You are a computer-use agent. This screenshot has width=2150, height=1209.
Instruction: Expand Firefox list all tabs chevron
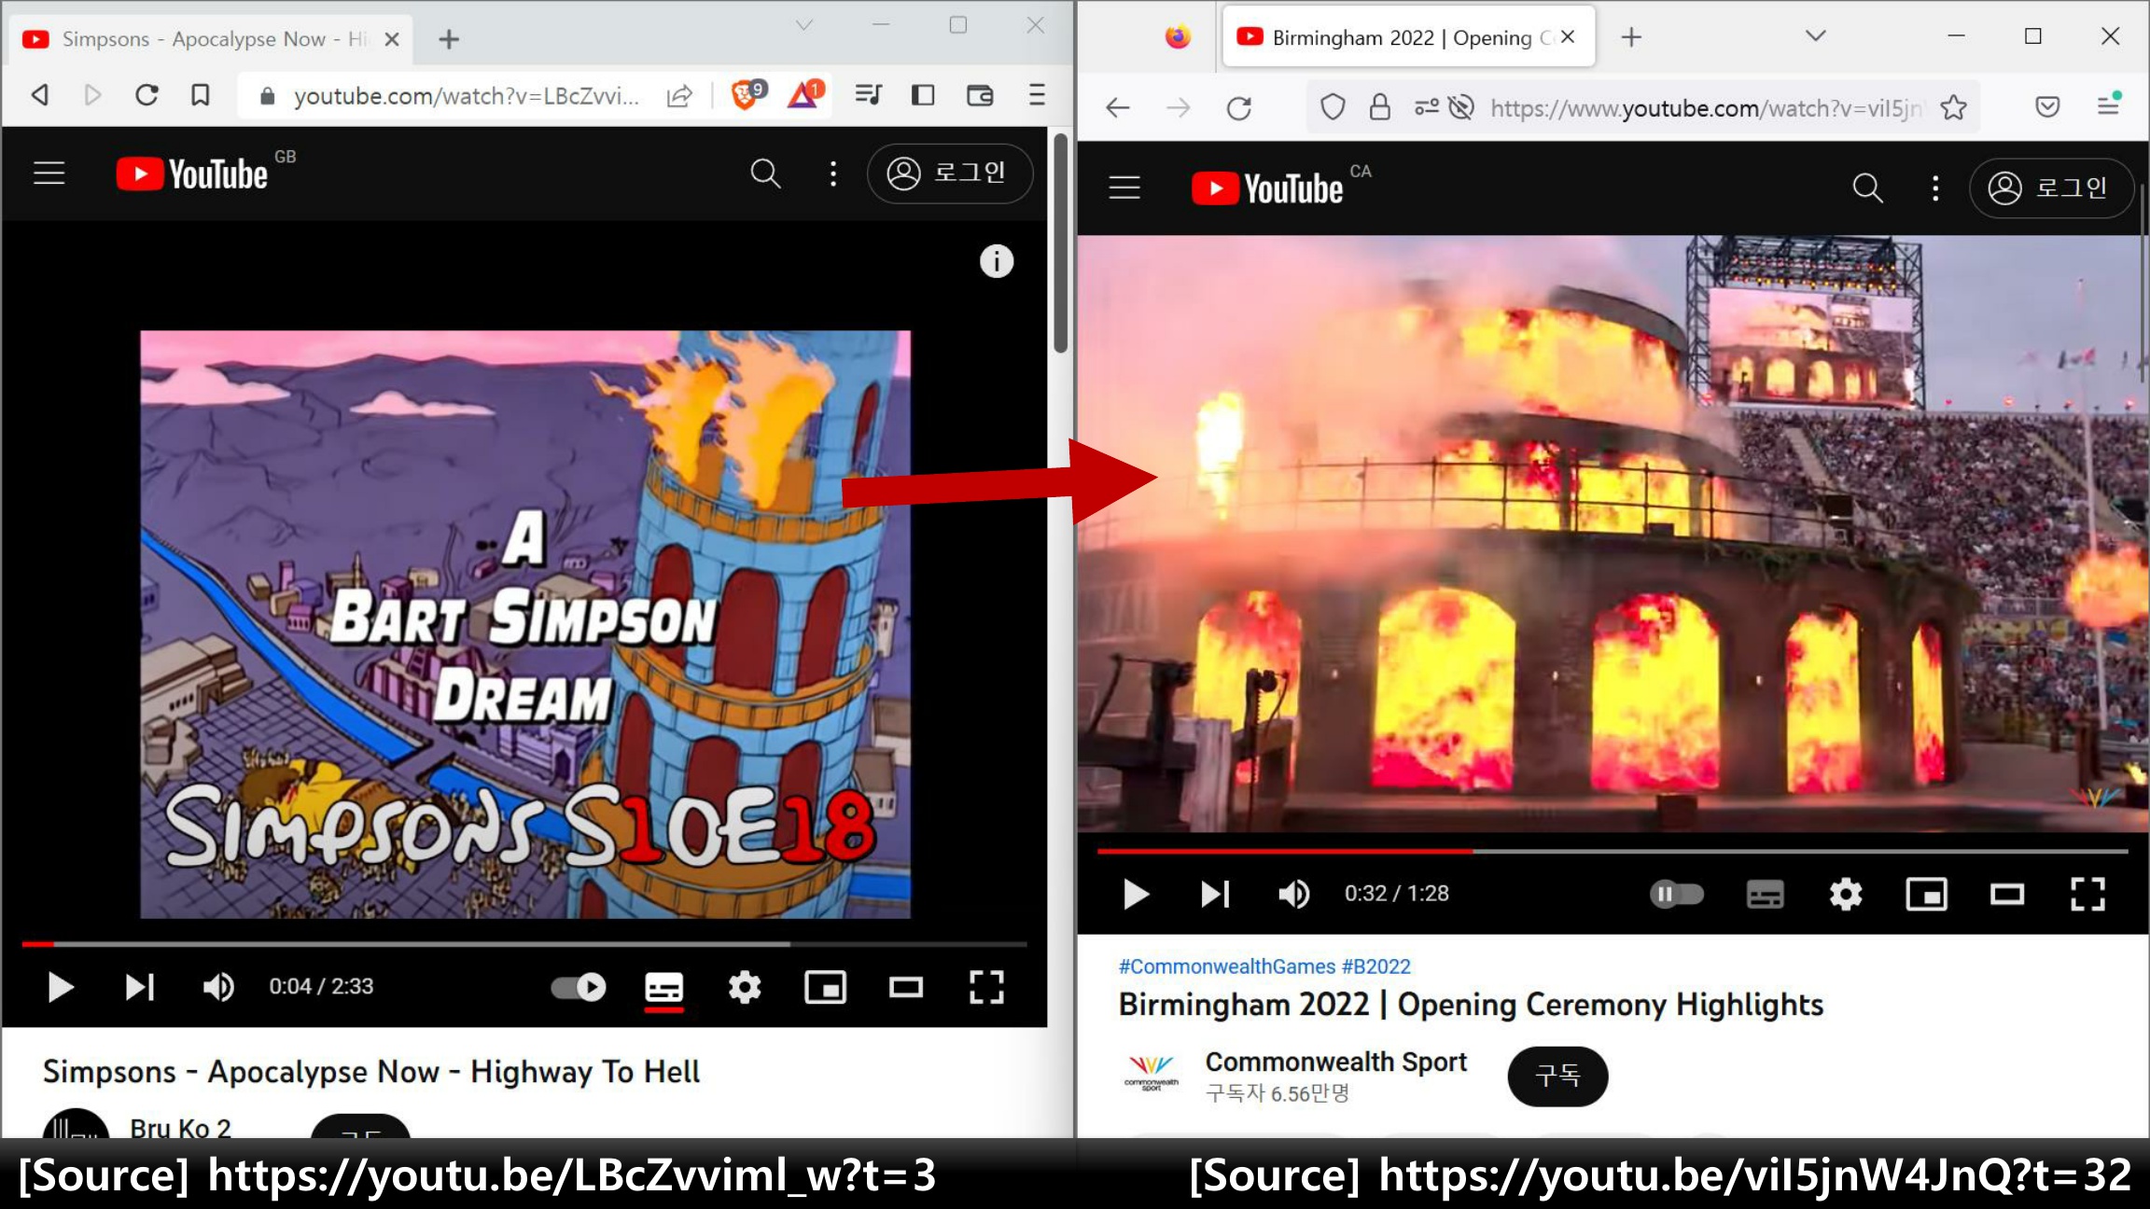pyautogui.click(x=1815, y=36)
